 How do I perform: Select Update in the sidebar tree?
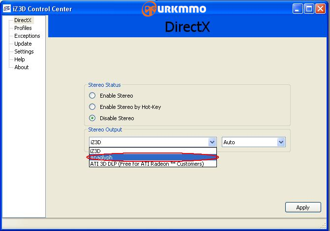(x=23, y=44)
